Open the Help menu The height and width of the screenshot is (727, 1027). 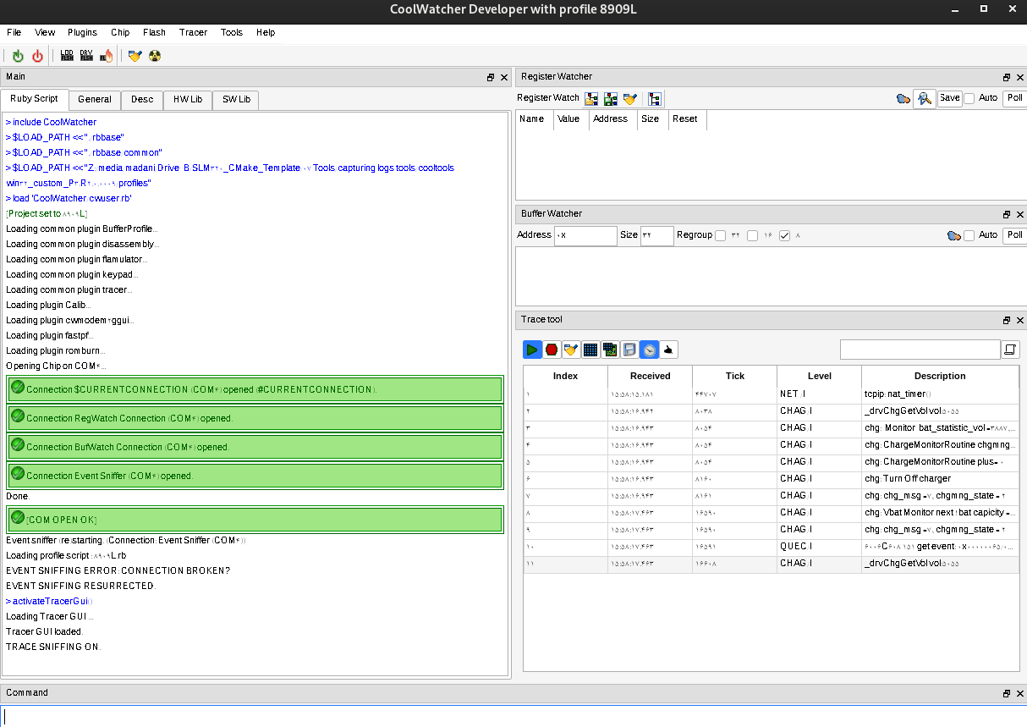(266, 32)
